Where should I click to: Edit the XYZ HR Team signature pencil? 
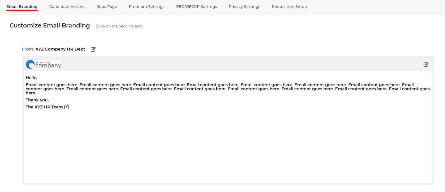pyautogui.click(x=67, y=107)
